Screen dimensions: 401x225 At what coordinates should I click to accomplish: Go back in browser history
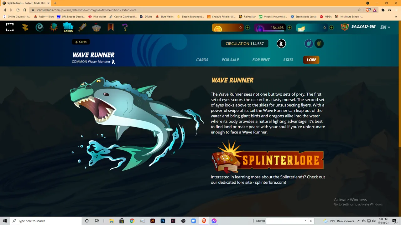(x=5, y=10)
